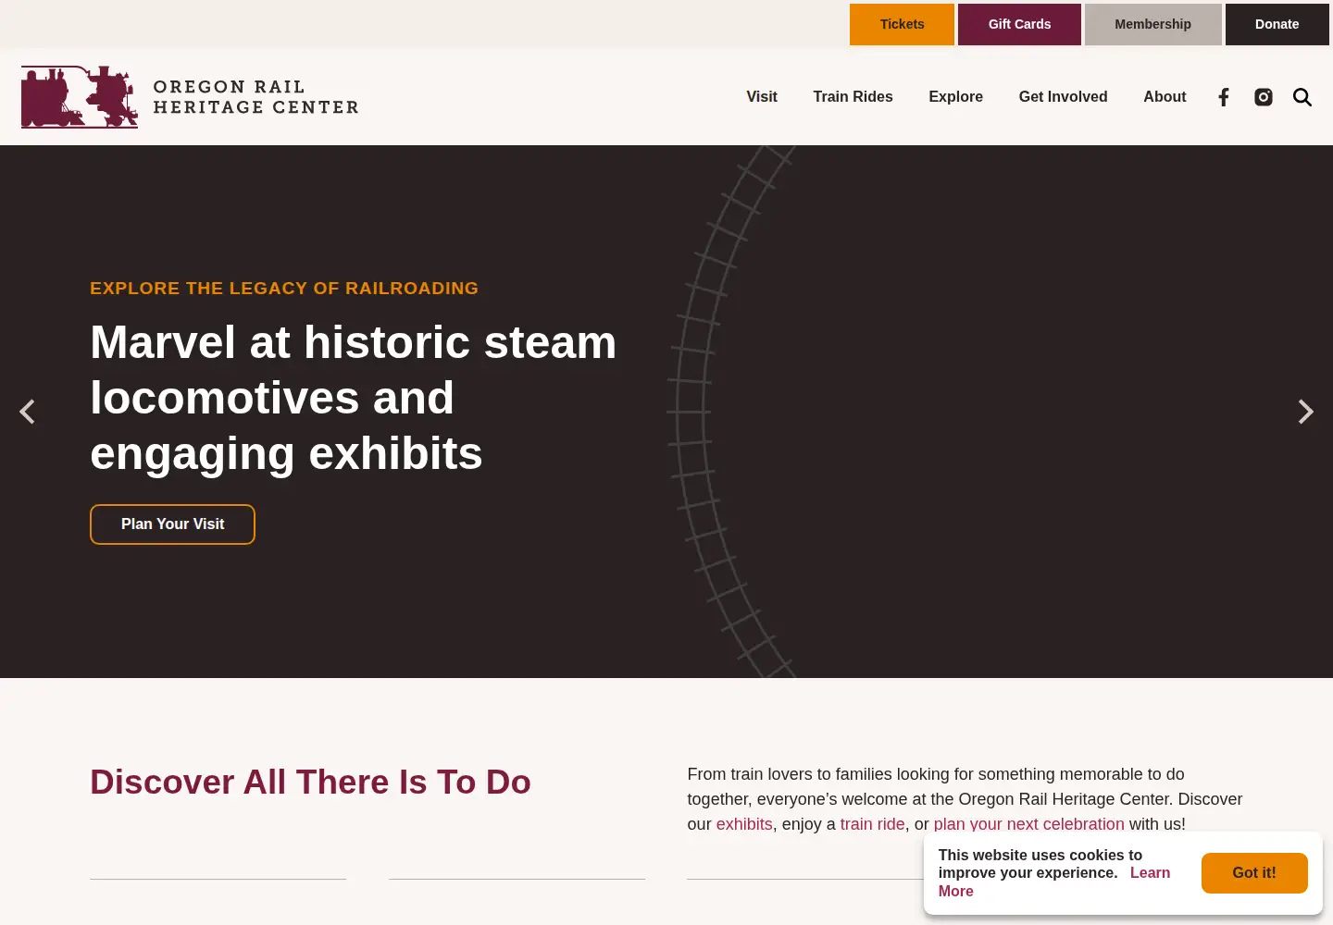Follow the exhibits link
The image size is (1333, 925).
[x=744, y=824]
